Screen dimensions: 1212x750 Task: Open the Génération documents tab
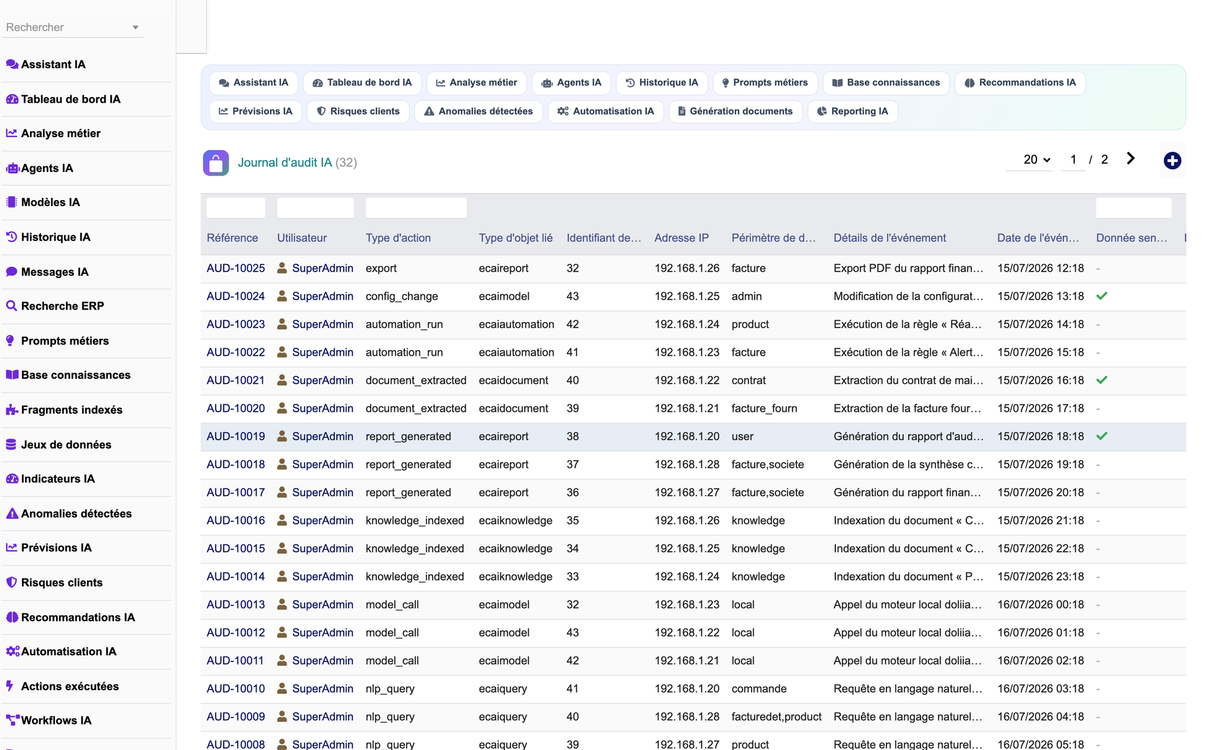(736, 112)
